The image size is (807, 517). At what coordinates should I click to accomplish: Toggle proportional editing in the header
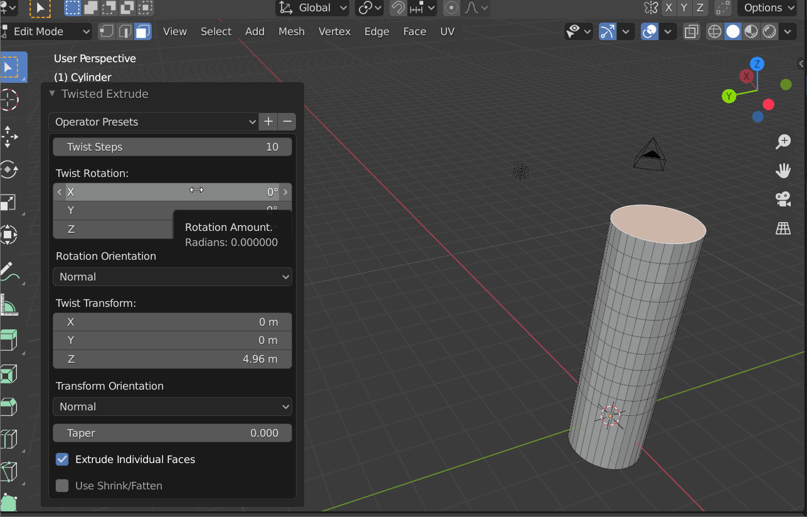(451, 8)
